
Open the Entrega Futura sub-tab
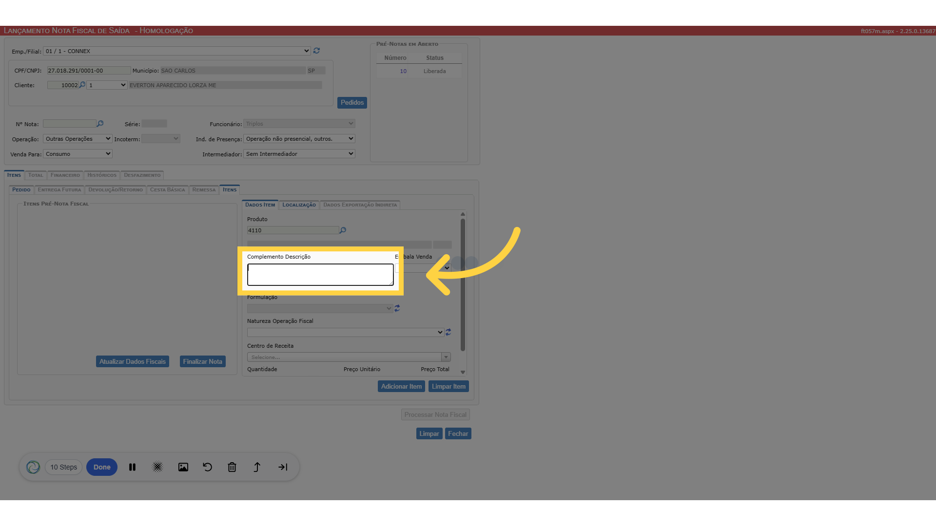[x=59, y=190]
